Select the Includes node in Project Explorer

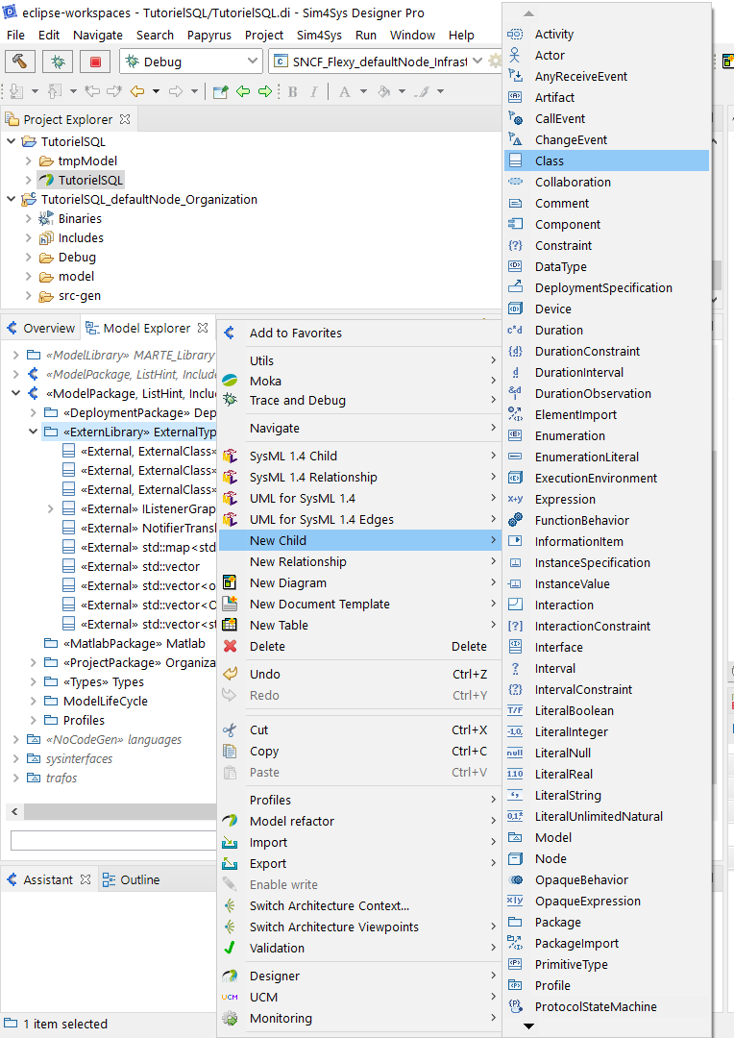(x=71, y=237)
